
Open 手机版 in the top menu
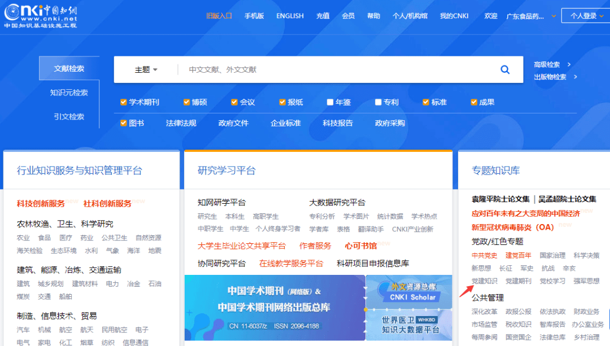point(254,16)
